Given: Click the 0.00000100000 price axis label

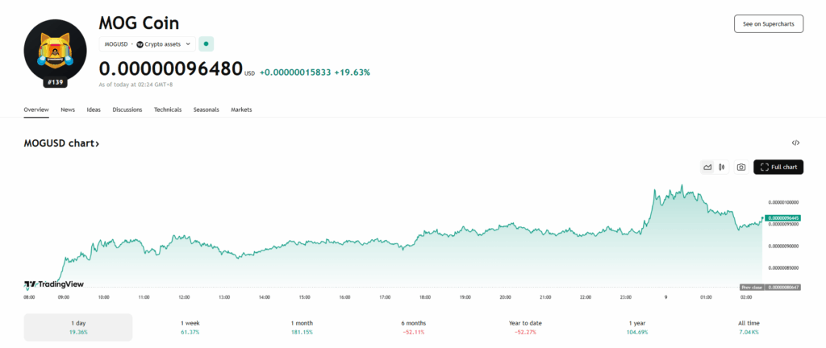Looking at the screenshot, I should 784,202.
